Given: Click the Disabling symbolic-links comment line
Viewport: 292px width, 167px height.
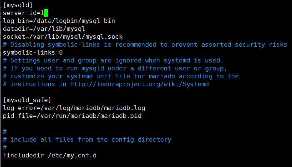Looking at the screenshot, I should [x=145, y=45].
